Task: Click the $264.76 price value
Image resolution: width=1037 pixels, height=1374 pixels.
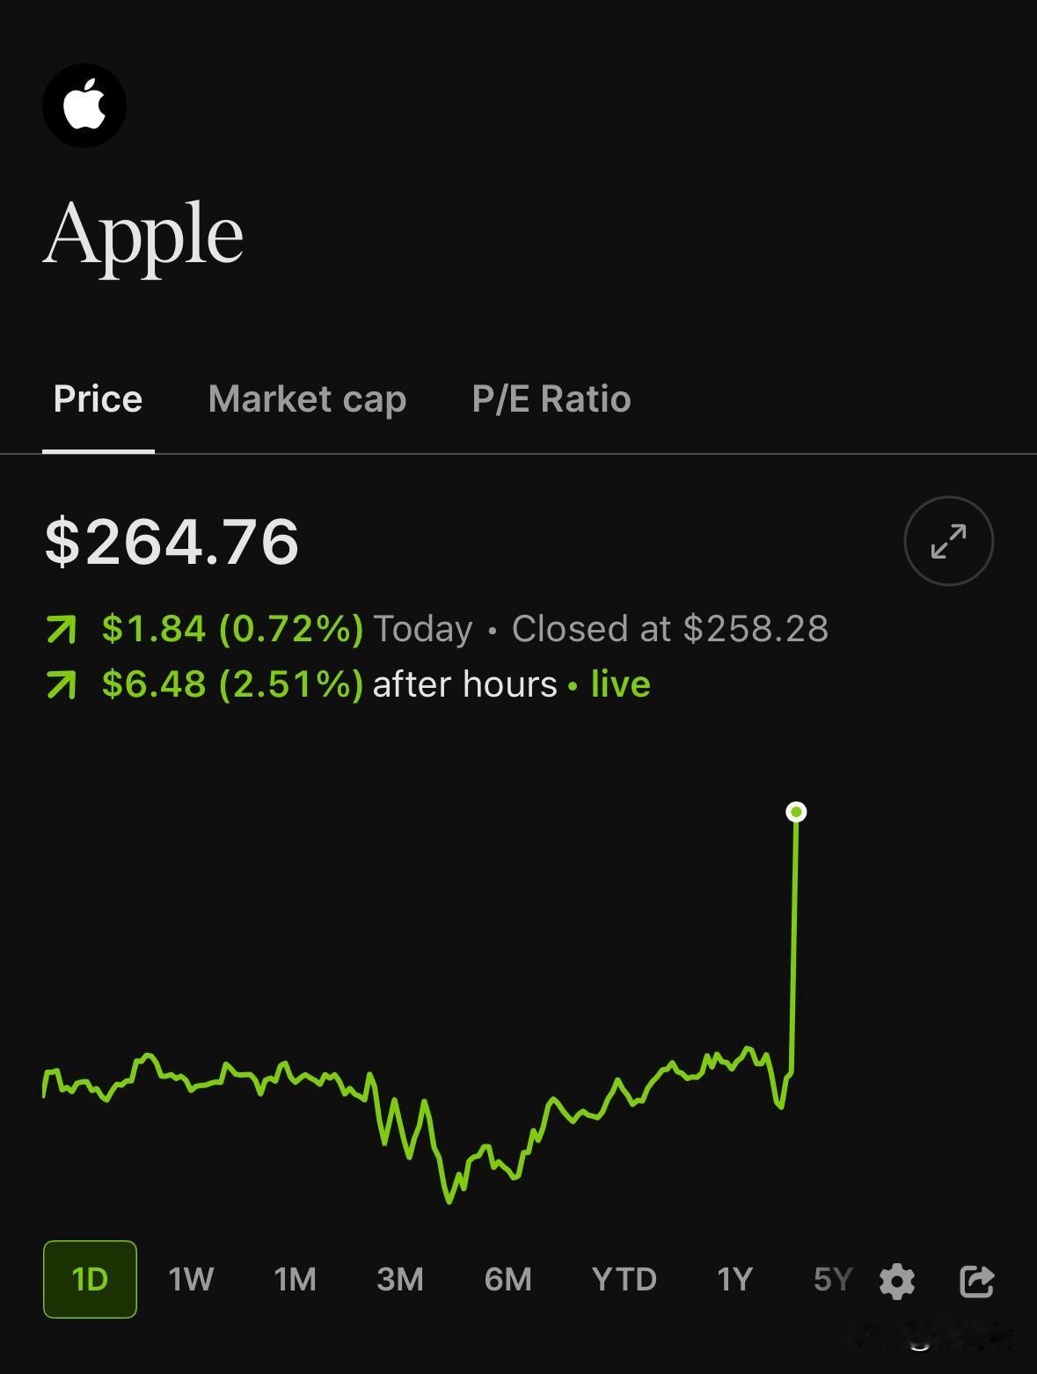Action: tap(172, 541)
